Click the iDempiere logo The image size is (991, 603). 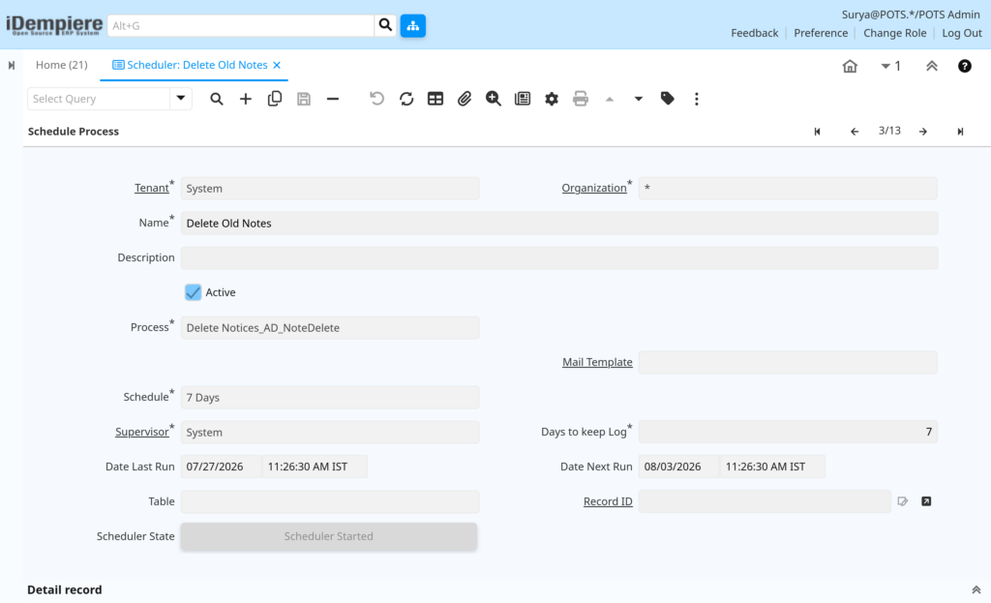coord(54,25)
